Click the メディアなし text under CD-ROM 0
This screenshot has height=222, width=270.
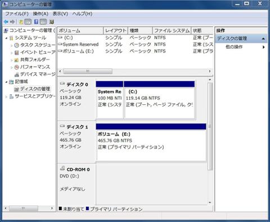(73, 189)
